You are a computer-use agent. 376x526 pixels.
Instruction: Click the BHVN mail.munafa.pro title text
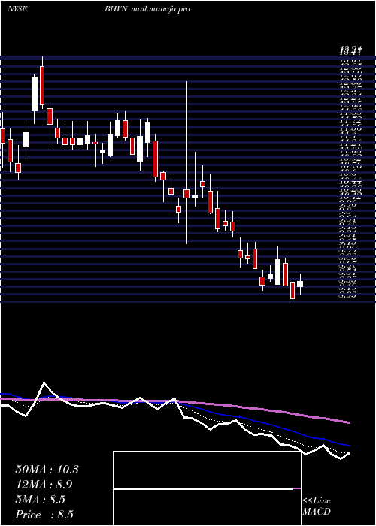147,9
